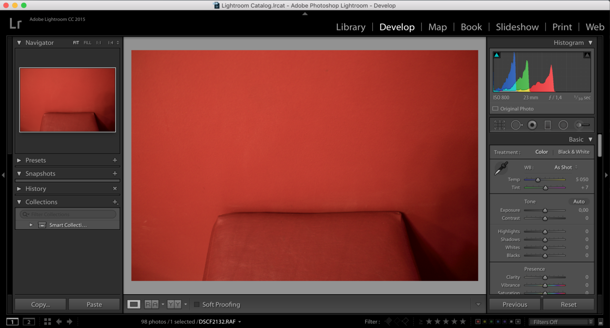Viewport: 610px width, 328px height.
Task: Expand the Presets panel
Action: click(x=19, y=160)
